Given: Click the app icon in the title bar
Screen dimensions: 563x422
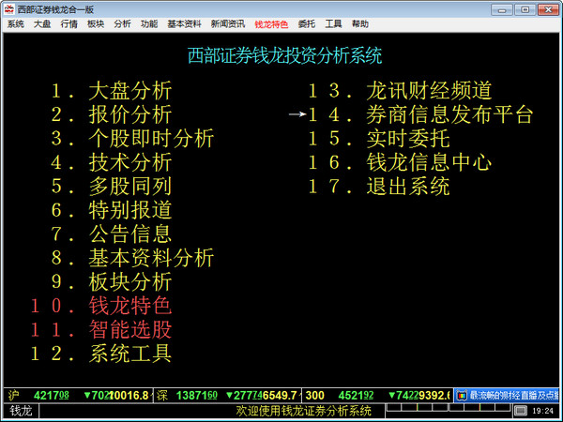Looking at the screenshot, I should [x=9, y=9].
